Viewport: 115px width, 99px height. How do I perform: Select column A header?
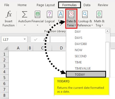(18, 48)
